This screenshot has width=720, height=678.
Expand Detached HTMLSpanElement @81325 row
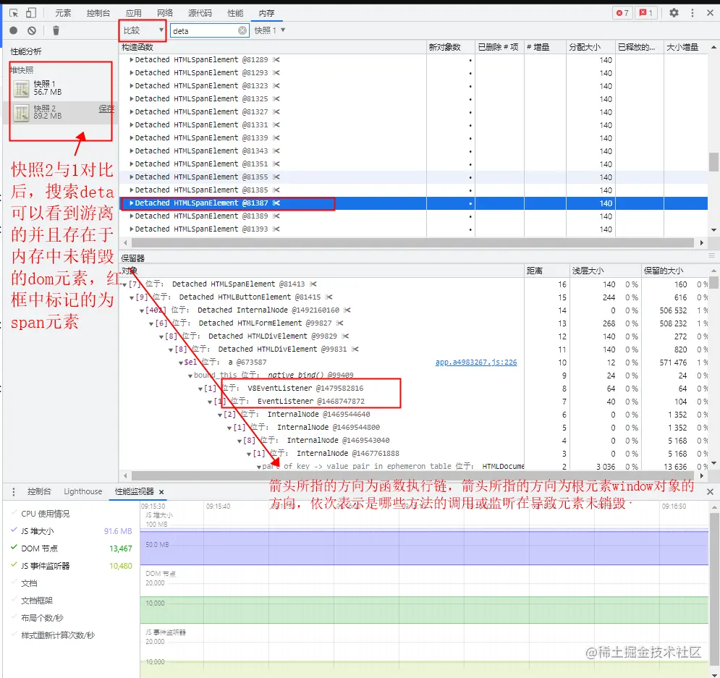[x=131, y=98]
